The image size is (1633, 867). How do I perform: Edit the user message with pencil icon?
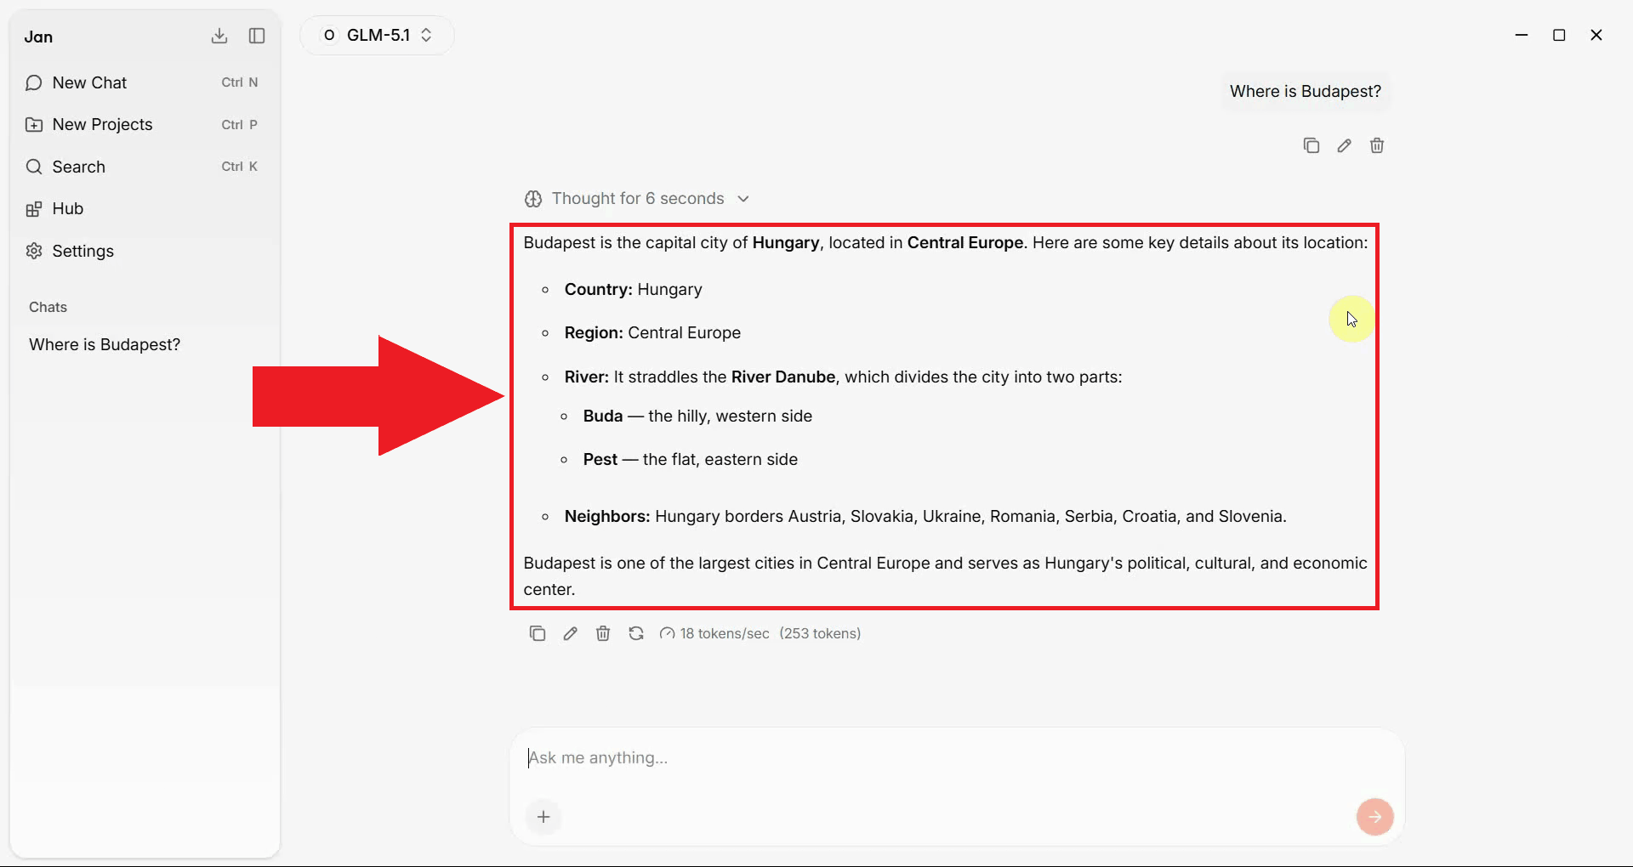(x=1344, y=145)
